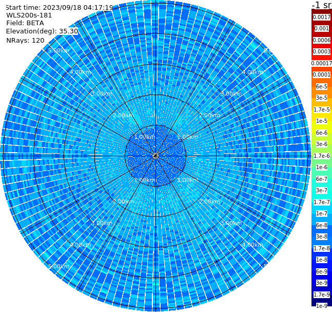The width and height of the screenshot is (332, 312).
Task: Click the 3.00km label in southeast quadrant
Action: [x=231, y=223]
